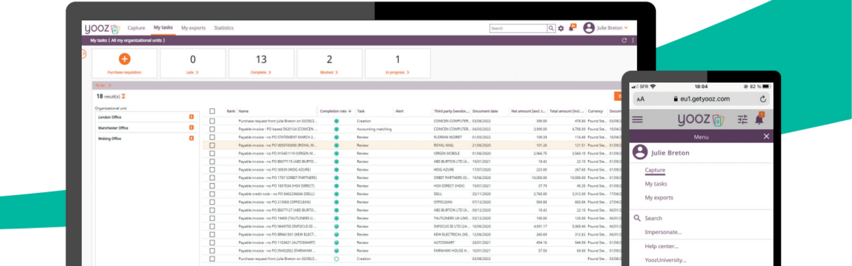Open YoozUniversity in mobile menu
852x266 pixels.
tap(666, 260)
